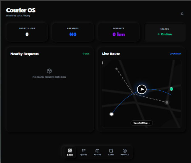The image size is (191, 163).
Task: Click the Distance 0 km card
Action: (119, 32)
